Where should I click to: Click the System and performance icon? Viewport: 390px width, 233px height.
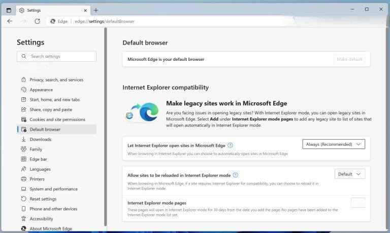point(24,189)
